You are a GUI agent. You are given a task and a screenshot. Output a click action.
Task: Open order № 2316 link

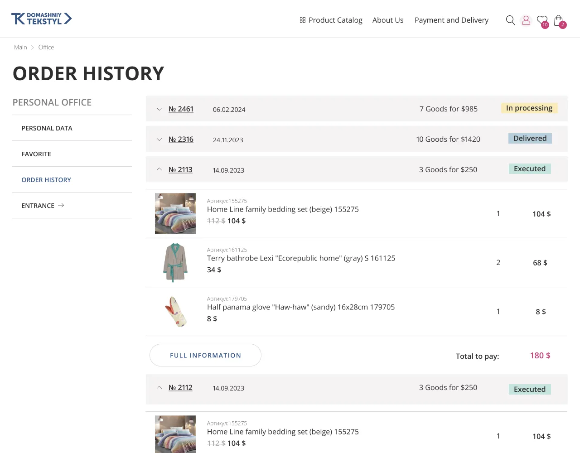pos(181,140)
